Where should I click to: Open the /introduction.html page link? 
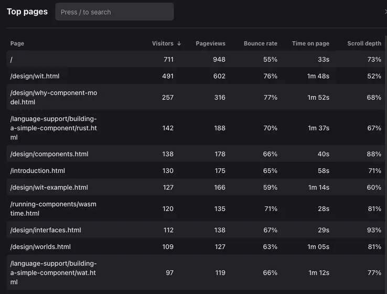click(x=38, y=171)
